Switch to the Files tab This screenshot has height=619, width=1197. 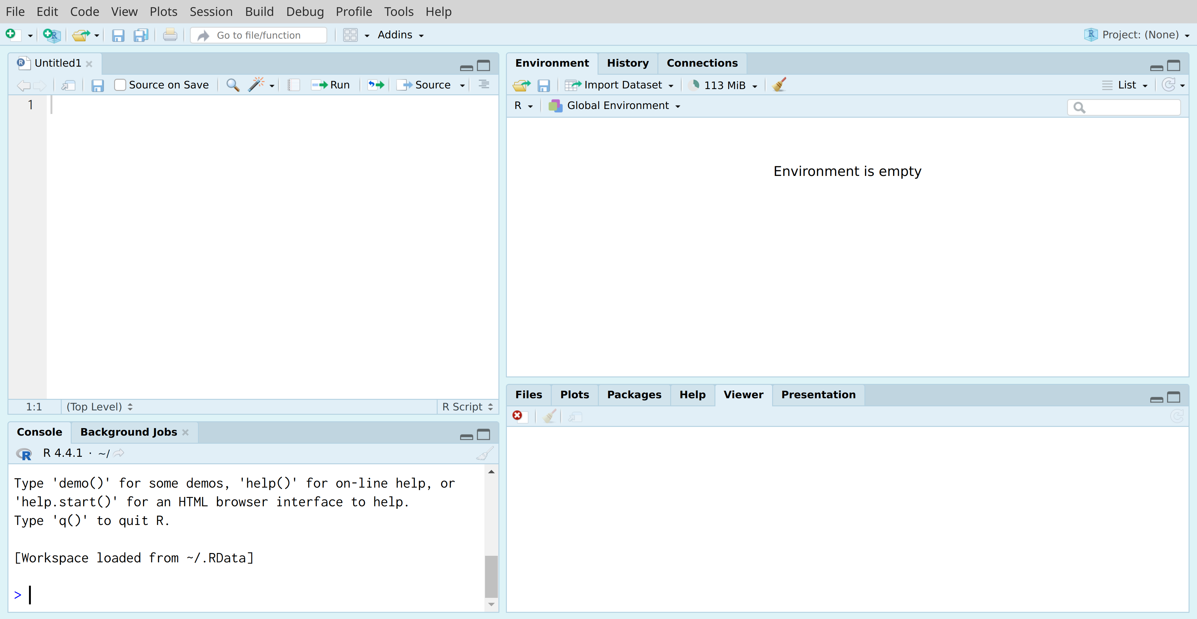529,395
